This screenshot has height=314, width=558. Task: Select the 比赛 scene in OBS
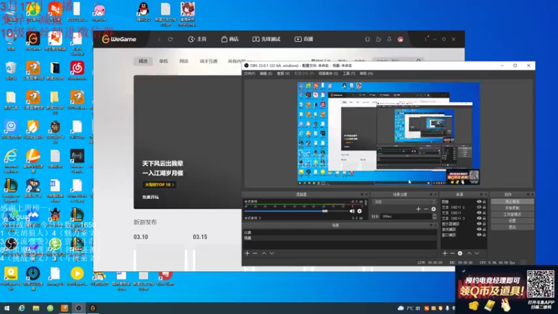pyautogui.click(x=340, y=232)
